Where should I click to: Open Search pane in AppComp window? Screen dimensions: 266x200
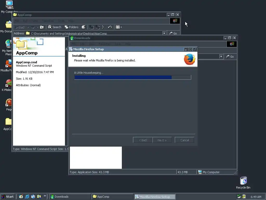coord(55,27)
